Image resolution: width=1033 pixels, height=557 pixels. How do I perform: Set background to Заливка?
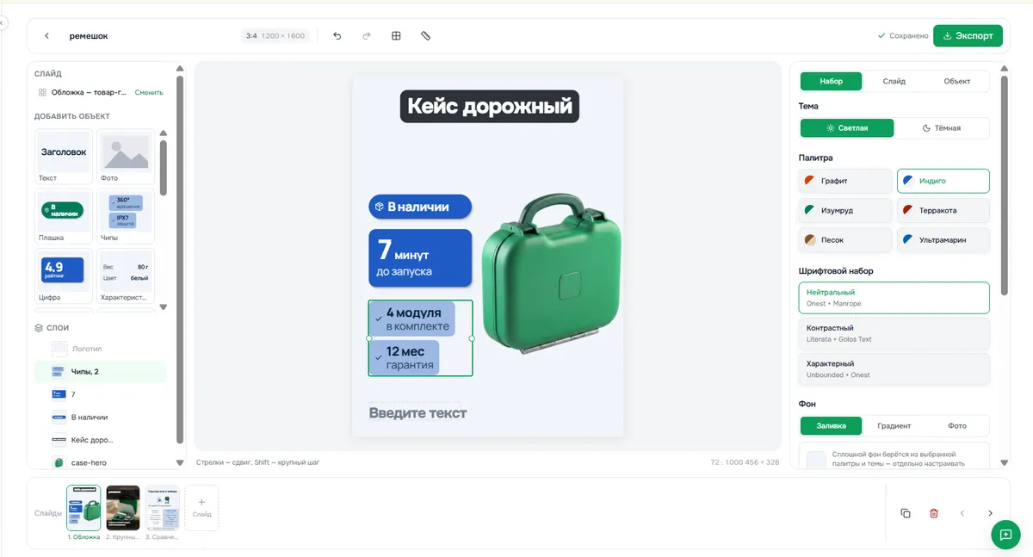(x=832, y=425)
